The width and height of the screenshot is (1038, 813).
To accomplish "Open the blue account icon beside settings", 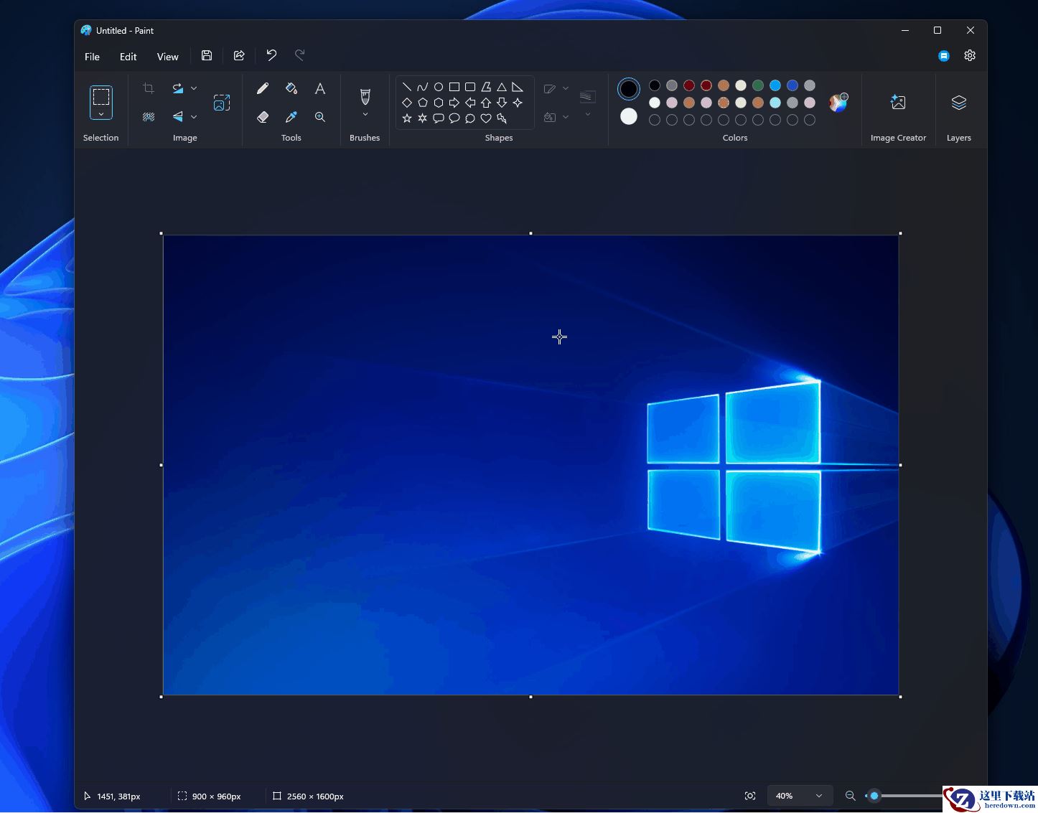I will point(944,56).
